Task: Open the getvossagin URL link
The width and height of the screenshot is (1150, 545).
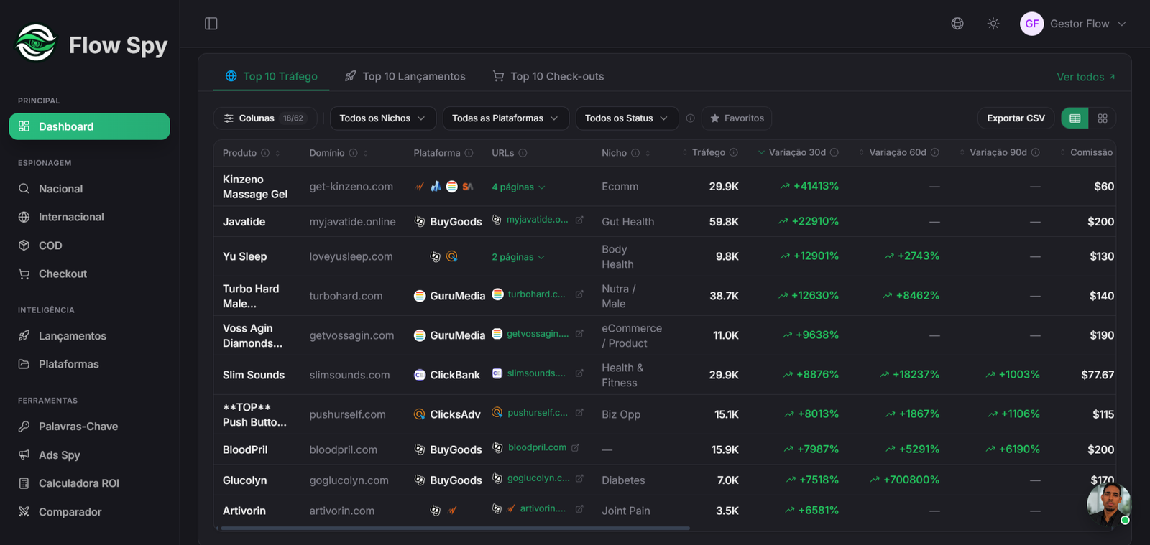Action: tap(538, 334)
